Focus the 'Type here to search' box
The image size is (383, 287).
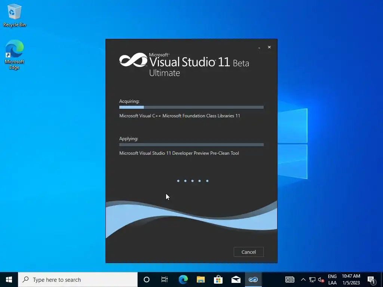click(x=78, y=280)
